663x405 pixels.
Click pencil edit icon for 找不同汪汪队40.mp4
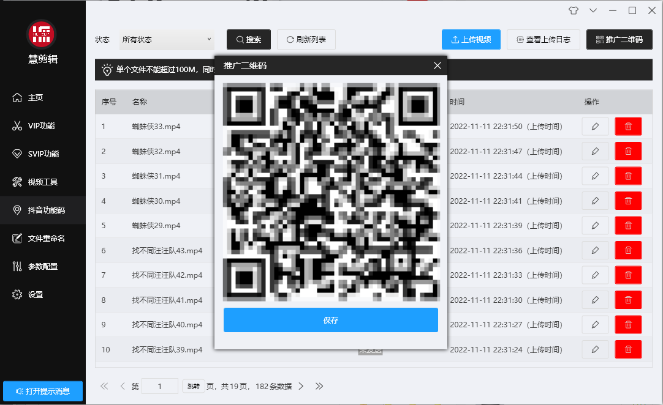point(594,324)
